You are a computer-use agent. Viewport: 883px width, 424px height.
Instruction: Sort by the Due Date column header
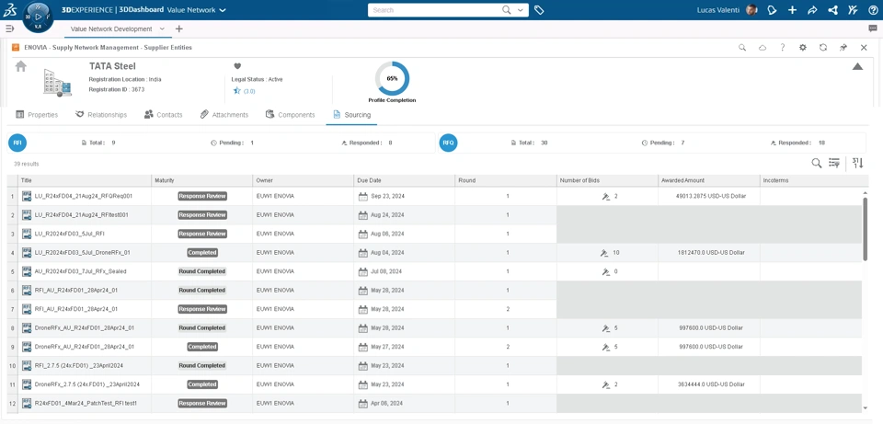[x=405, y=181]
